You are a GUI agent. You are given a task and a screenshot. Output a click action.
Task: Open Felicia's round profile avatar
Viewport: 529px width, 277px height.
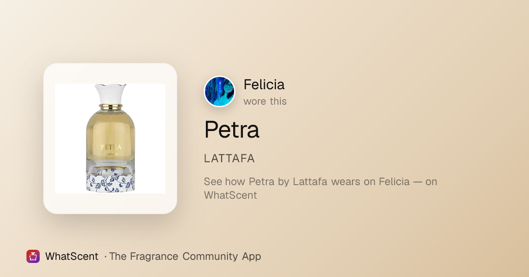pyautogui.click(x=220, y=91)
